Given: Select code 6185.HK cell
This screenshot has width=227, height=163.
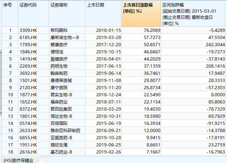Looking at the screenshot, I should (x=34, y=37).
